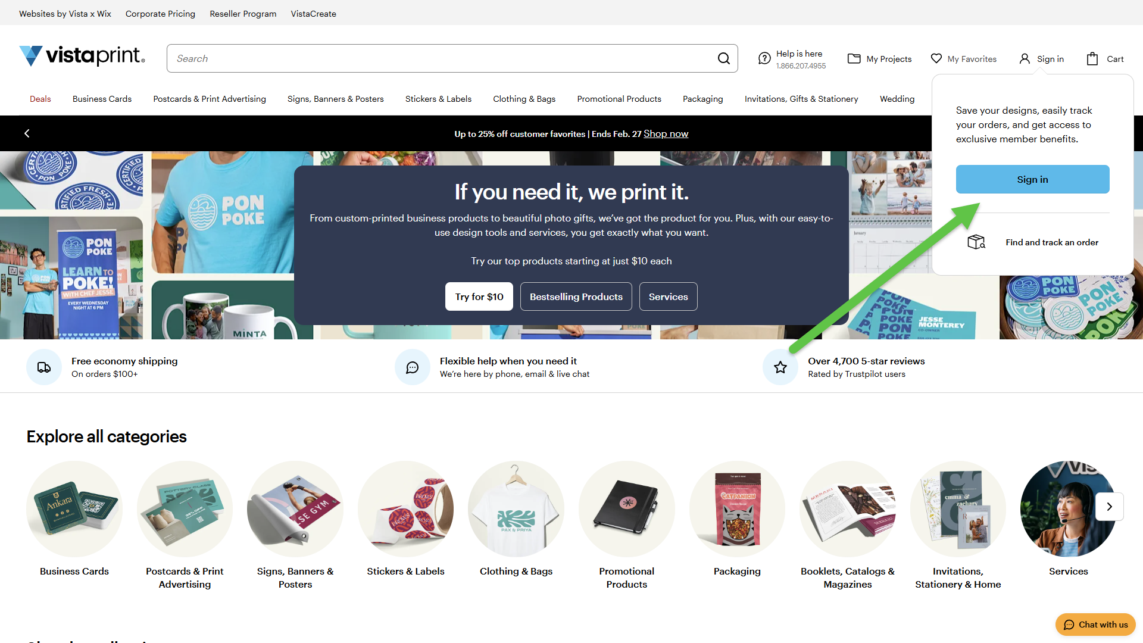Open My Projects folder icon
The image size is (1143, 643).
pyautogui.click(x=854, y=58)
